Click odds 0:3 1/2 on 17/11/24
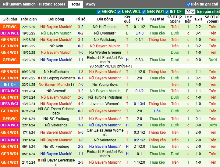The width and height of the screenshot is (220, 167). click(x=139, y=133)
